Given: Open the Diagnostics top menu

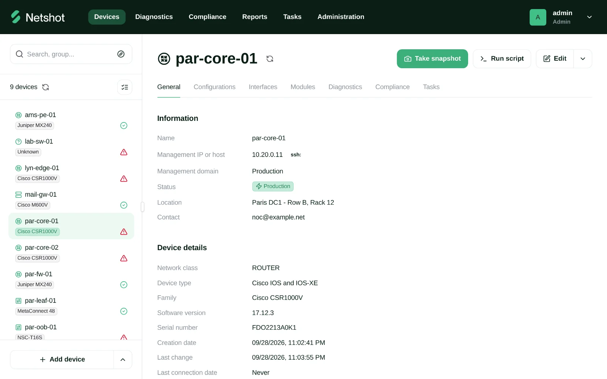Looking at the screenshot, I should pyautogui.click(x=154, y=17).
